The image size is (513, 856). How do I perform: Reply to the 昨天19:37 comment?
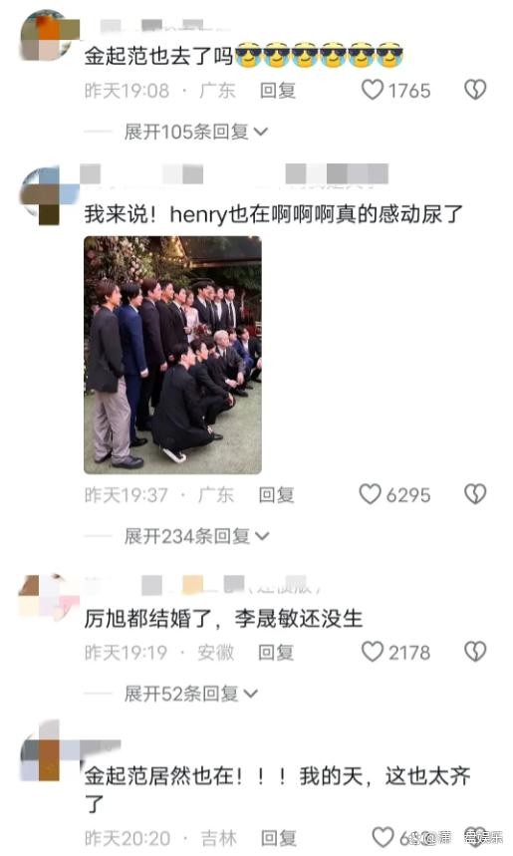point(277,494)
